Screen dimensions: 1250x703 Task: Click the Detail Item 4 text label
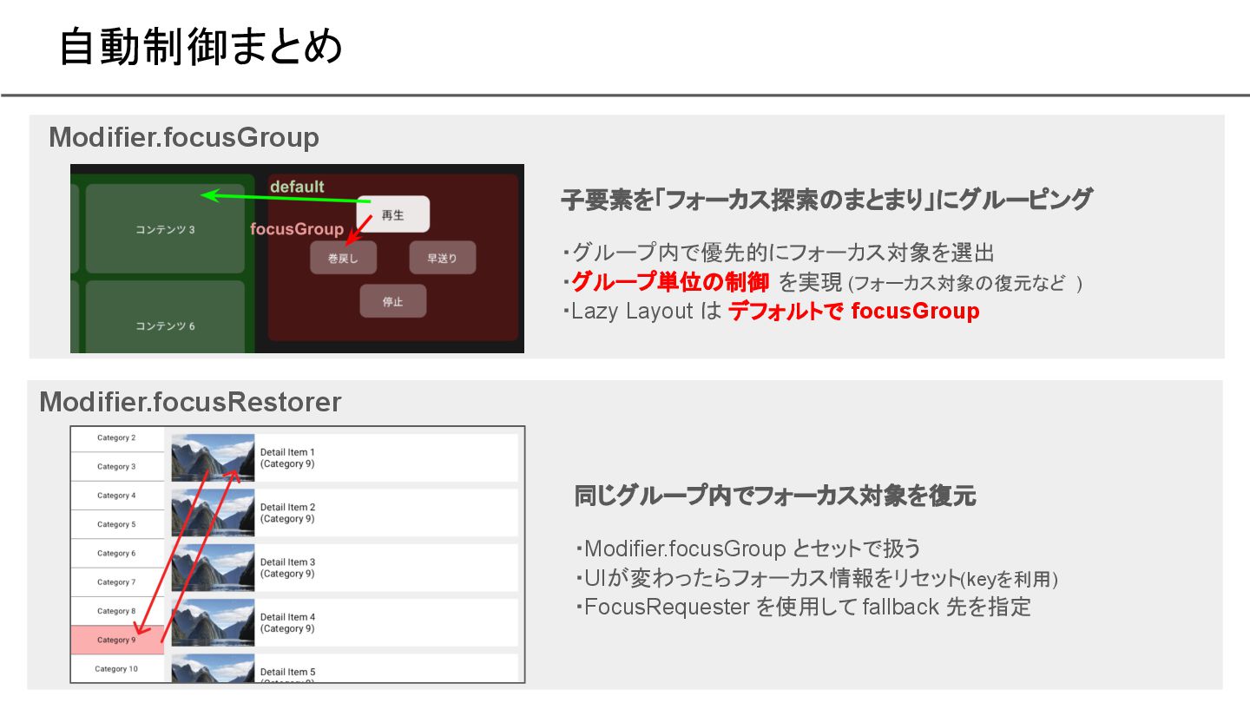coord(287,623)
